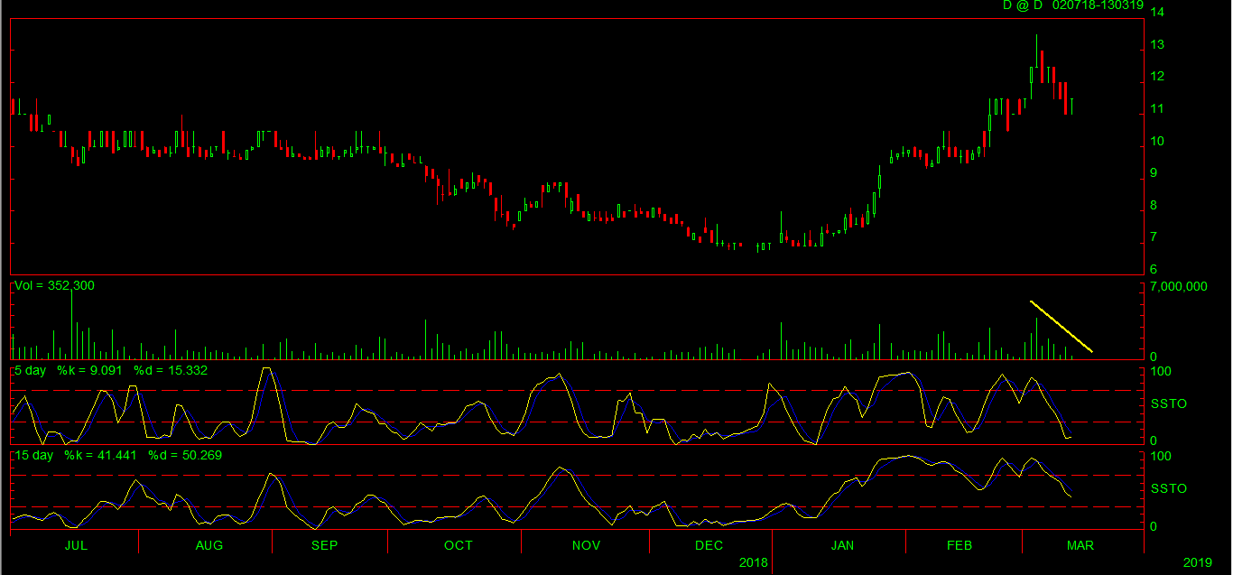Click the 2018 year label
Screen dimensions: 1233x575
click(x=753, y=562)
